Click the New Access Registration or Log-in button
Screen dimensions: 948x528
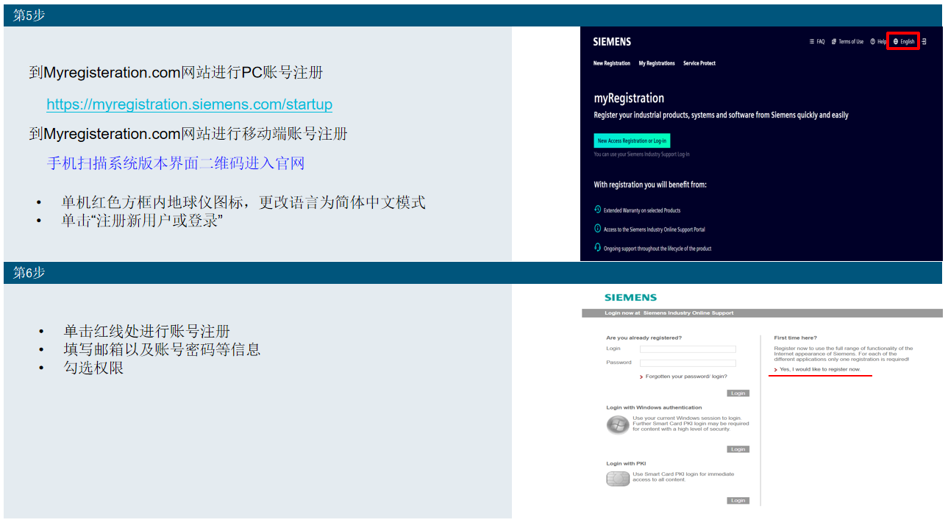coord(632,140)
